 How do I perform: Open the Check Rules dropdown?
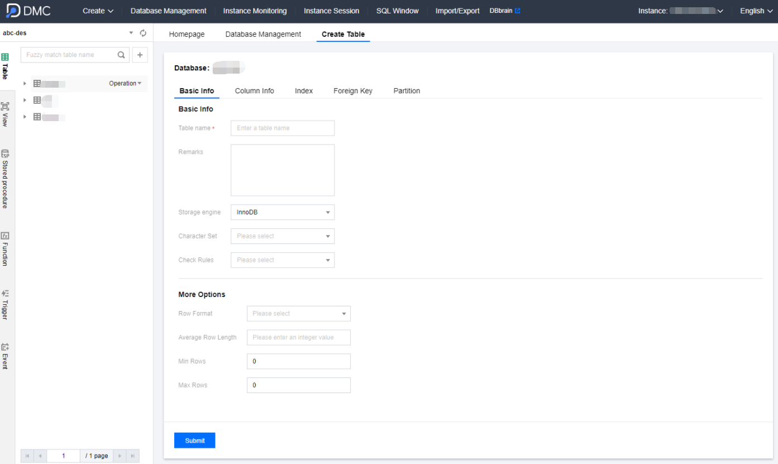pos(283,260)
